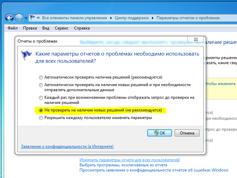Select 'Разрешить каждому пользователю изменять параметры'

(95, 118)
